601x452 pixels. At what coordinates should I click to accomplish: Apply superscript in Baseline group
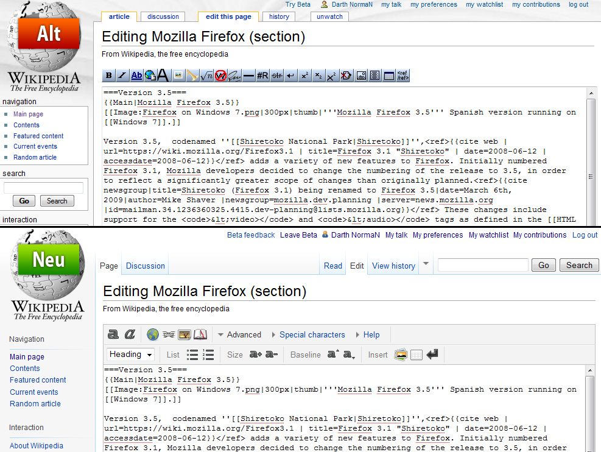click(x=333, y=355)
